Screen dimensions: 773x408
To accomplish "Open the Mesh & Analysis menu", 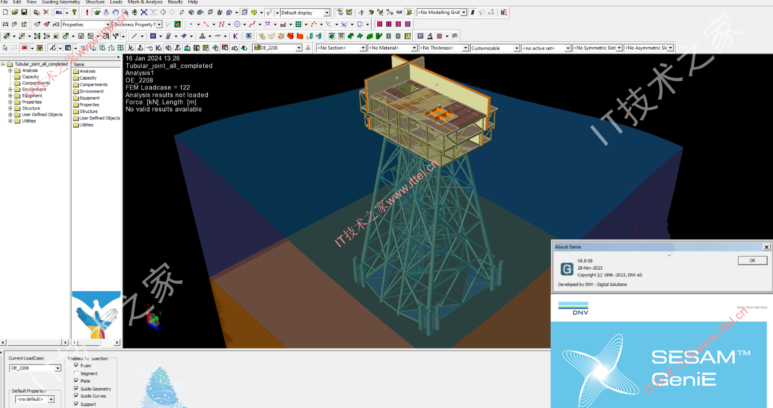I will coord(145,2).
